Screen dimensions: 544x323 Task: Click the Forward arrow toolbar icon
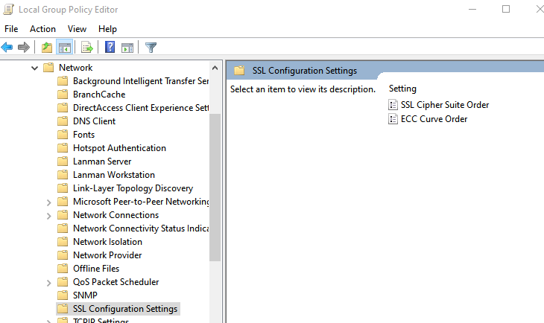pyautogui.click(x=24, y=47)
